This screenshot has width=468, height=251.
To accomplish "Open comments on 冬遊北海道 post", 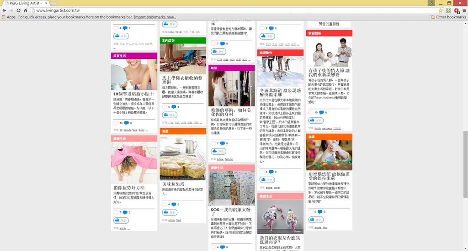I will point(271,172).
